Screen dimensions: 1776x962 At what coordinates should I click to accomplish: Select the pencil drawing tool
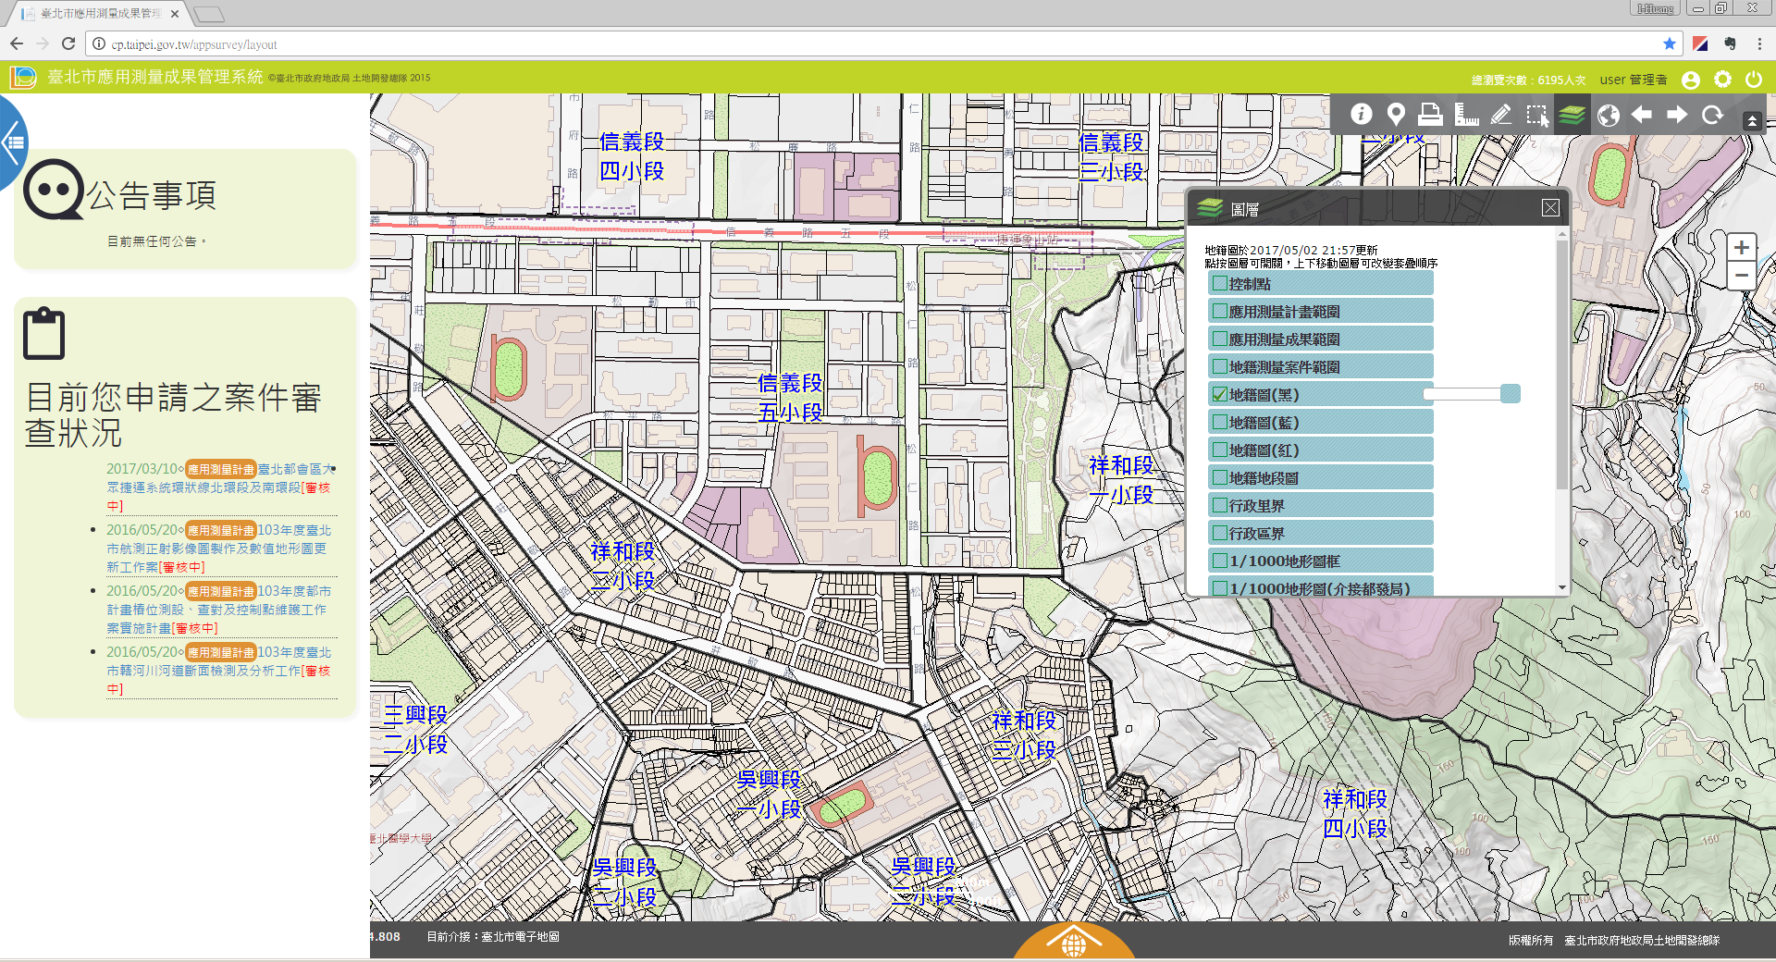click(1500, 114)
